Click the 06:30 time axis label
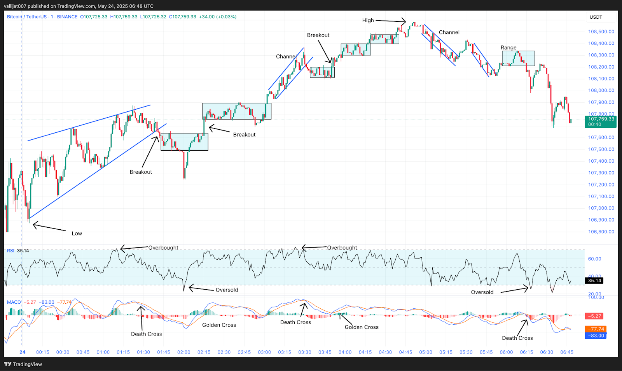 tap(547, 352)
